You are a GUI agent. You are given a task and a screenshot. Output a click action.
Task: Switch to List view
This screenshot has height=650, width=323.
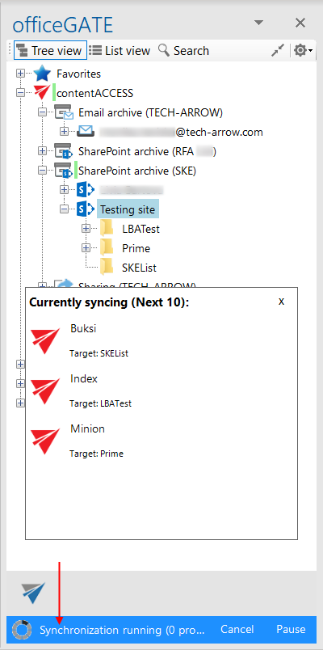pyautogui.click(x=120, y=51)
